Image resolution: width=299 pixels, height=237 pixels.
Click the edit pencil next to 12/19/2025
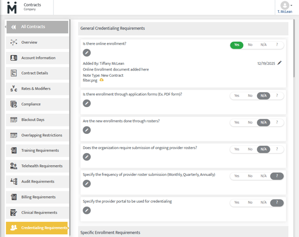(279, 63)
